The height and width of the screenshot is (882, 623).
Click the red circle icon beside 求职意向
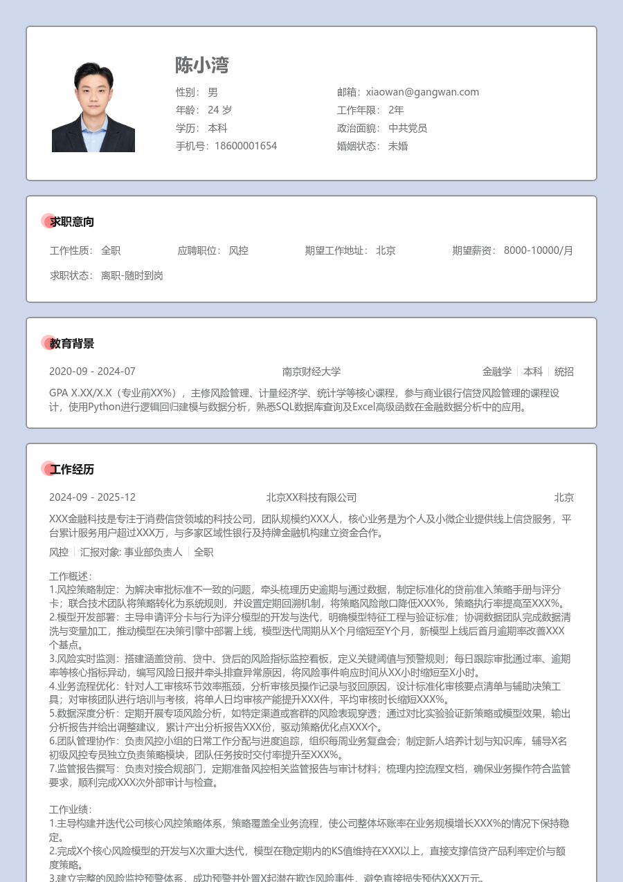47,221
